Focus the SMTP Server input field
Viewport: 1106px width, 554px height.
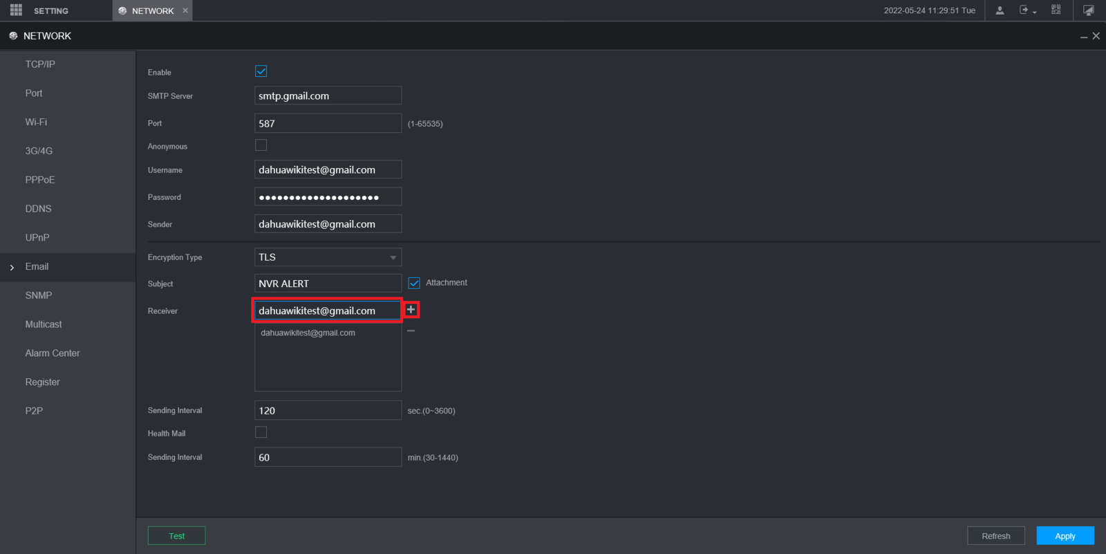coord(328,96)
